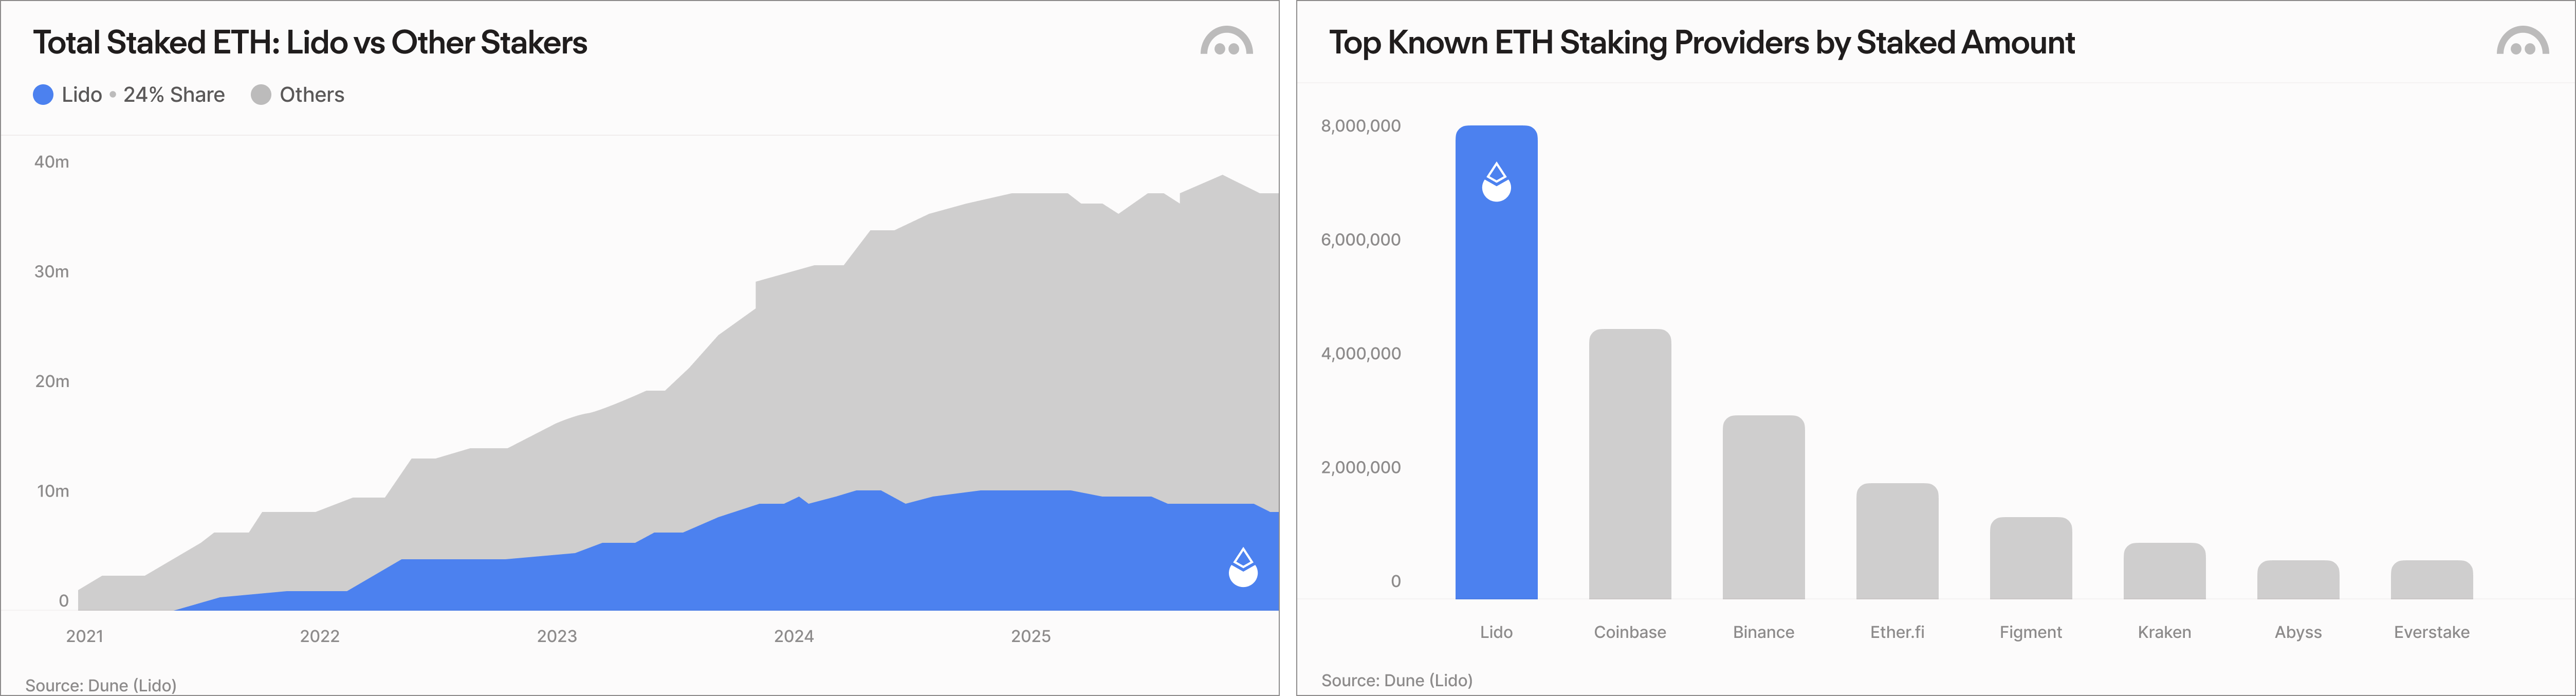
Task: Click the 'Top Known ETH Staking Providers' title
Action: point(1701,43)
